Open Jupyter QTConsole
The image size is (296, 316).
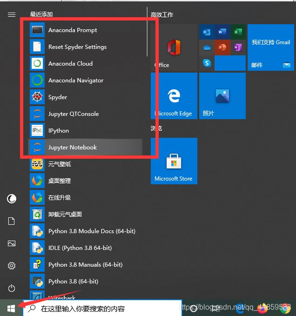click(x=73, y=114)
